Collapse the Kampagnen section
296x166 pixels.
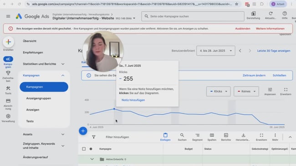click(63, 75)
